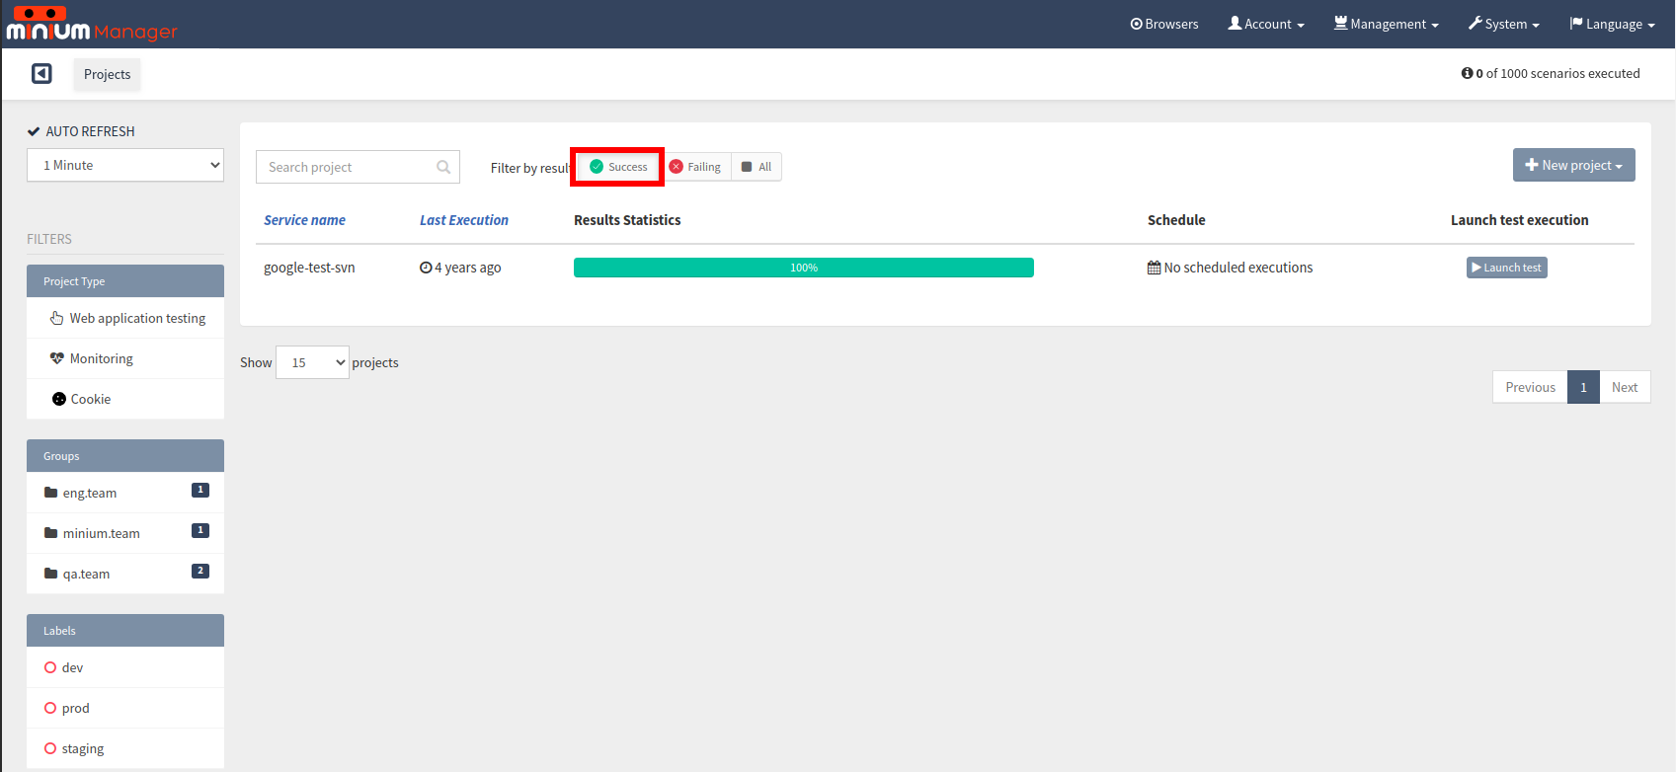Filter results by Failing

[695, 167]
